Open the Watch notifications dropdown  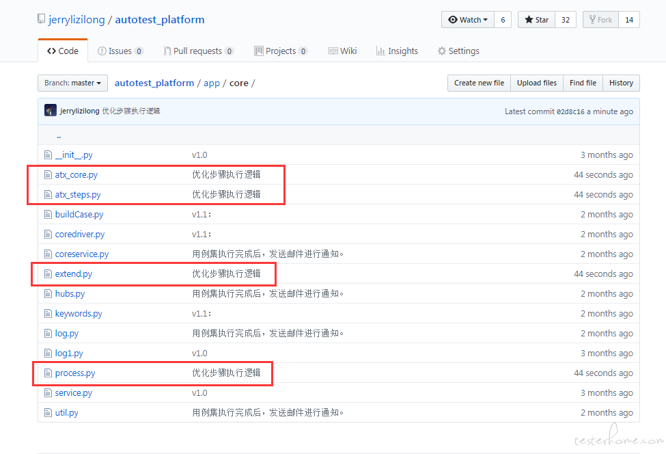(468, 20)
